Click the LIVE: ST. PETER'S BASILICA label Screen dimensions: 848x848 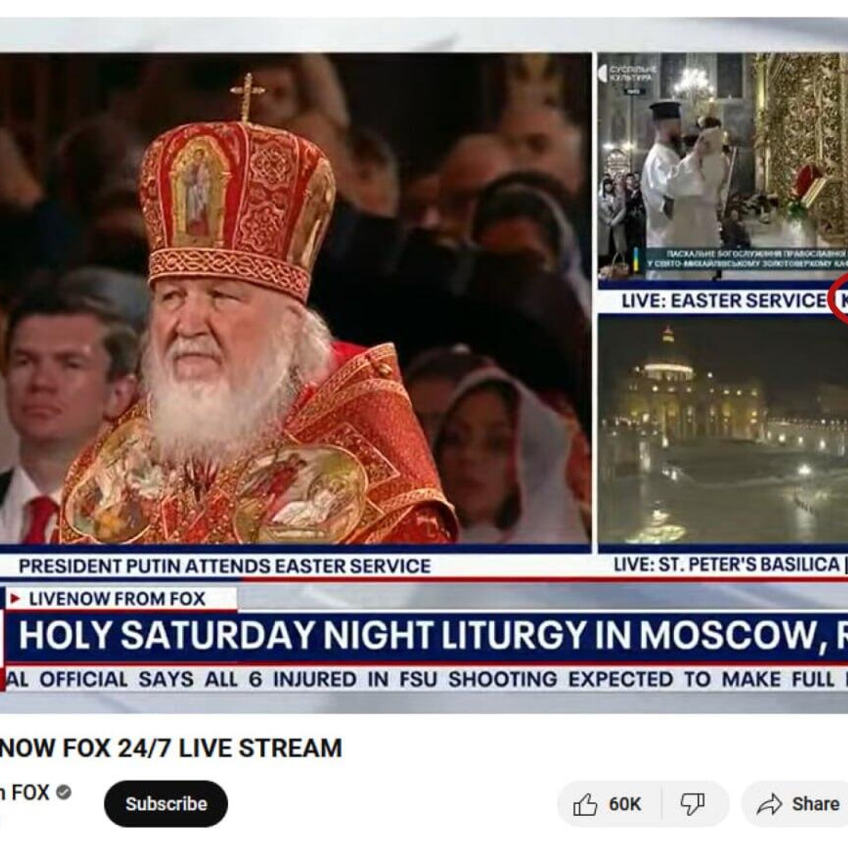[x=727, y=565]
